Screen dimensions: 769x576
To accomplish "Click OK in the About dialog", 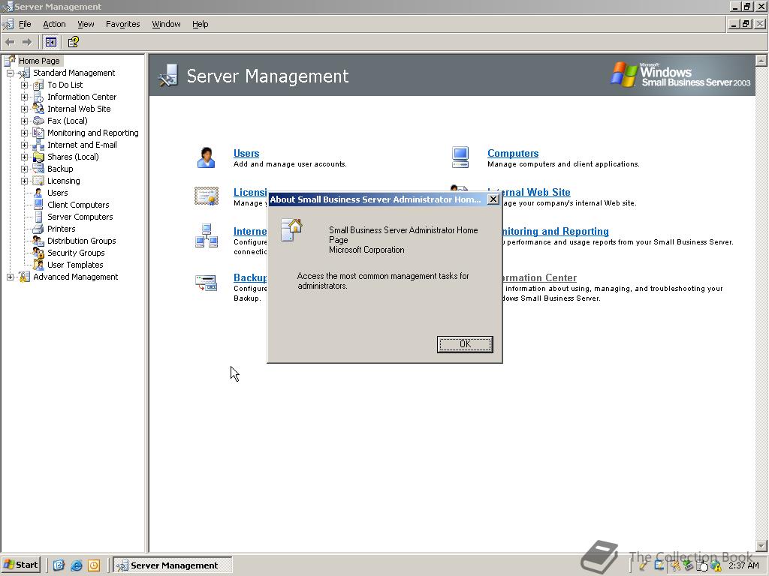I will [464, 344].
